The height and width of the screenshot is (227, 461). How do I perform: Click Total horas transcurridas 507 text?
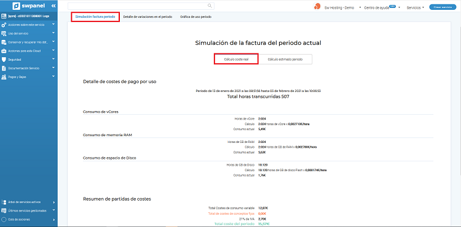(258, 96)
